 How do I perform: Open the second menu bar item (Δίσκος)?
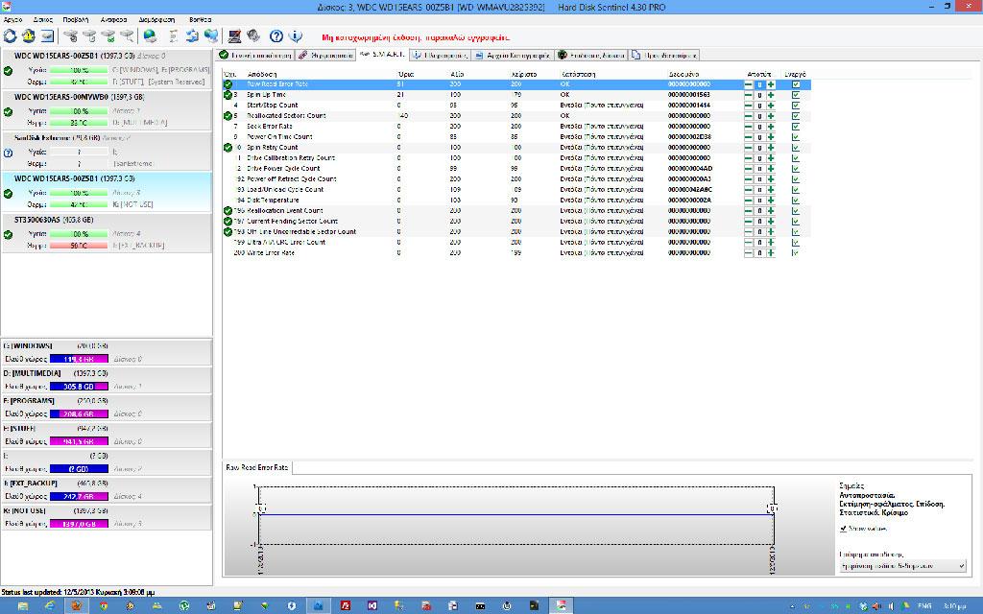tap(42, 19)
